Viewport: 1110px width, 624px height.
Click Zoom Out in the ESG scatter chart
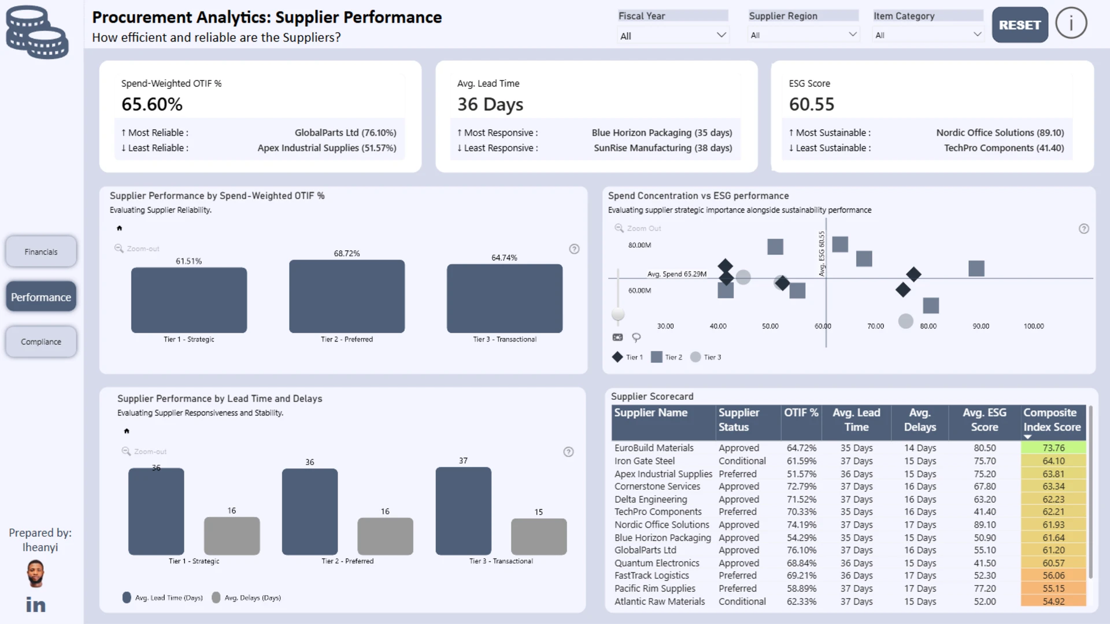pyautogui.click(x=638, y=228)
